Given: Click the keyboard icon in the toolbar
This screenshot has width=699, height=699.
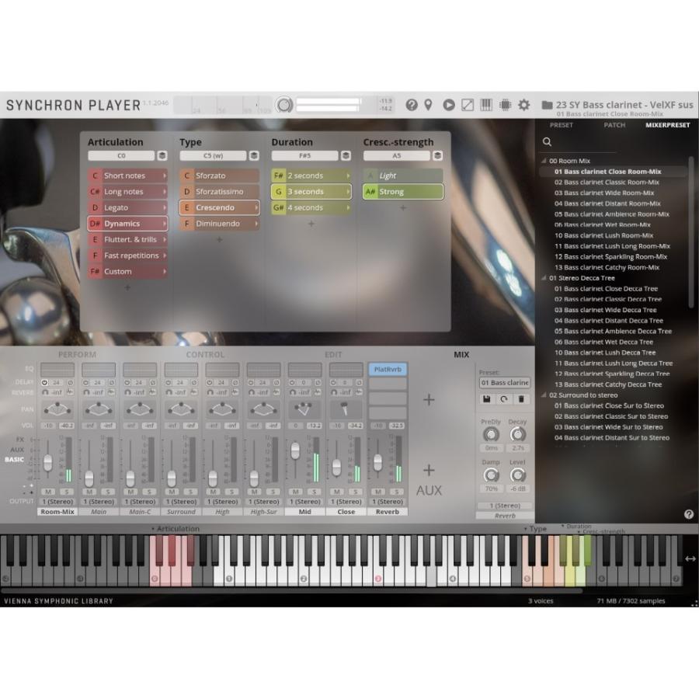Looking at the screenshot, I should 487,105.
